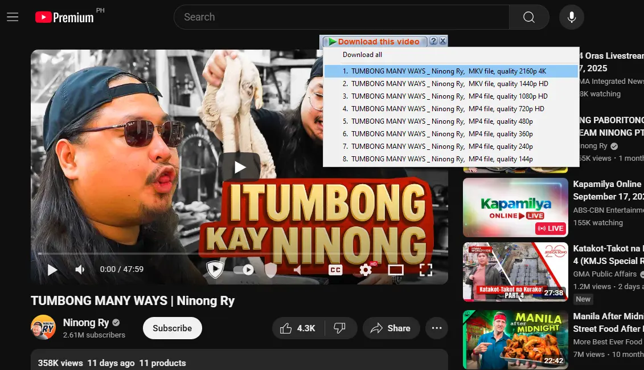Open Ninong Ry channel avatar
The image size is (644, 370).
pyautogui.click(x=43, y=327)
